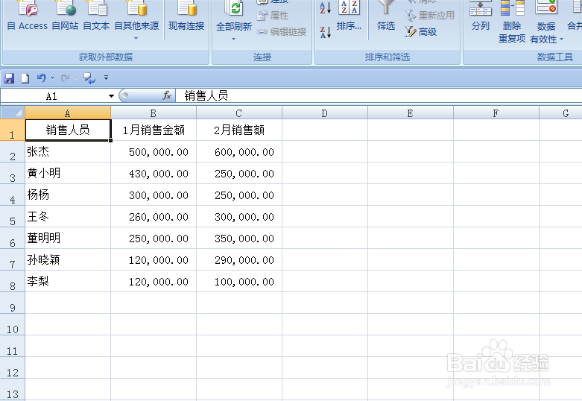
Task: Open connection 属性 properties
Action: [273, 16]
